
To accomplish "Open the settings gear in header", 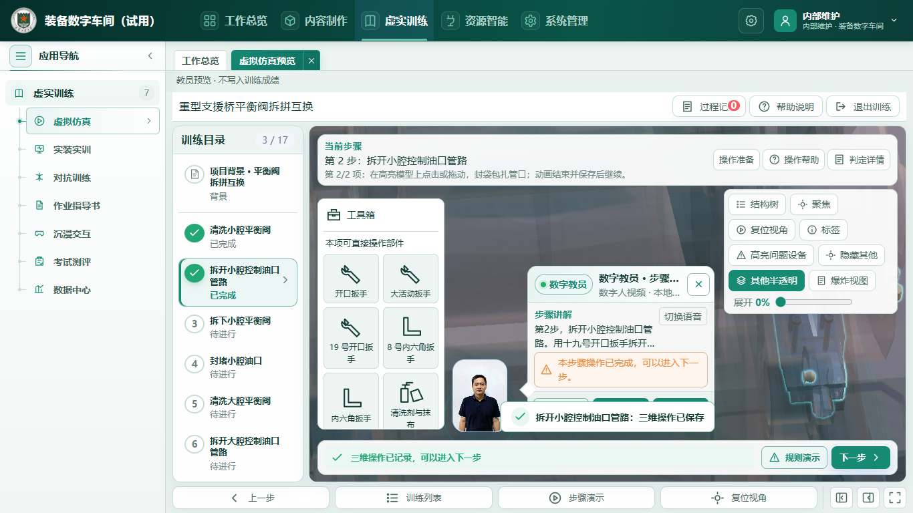I will [x=751, y=21].
